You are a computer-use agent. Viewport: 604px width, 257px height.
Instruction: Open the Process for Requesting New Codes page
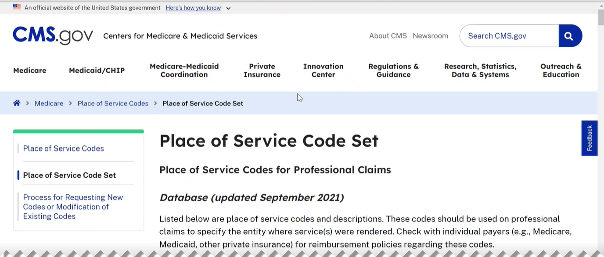73,207
